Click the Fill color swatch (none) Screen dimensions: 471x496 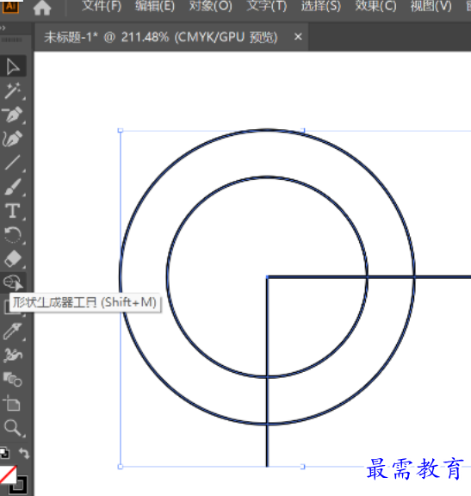coord(8,474)
